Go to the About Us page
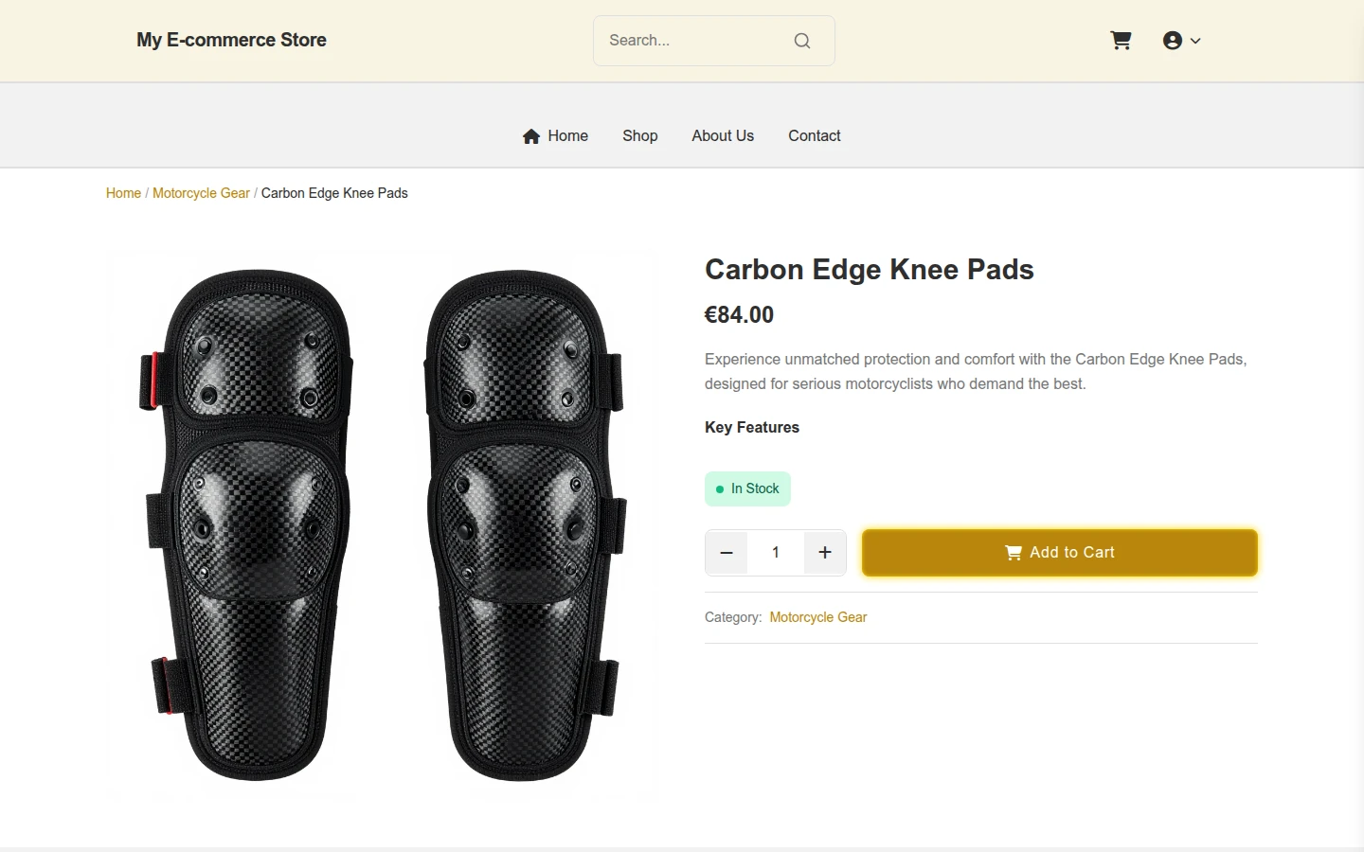This screenshot has width=1364, height=852. [723, 136]
